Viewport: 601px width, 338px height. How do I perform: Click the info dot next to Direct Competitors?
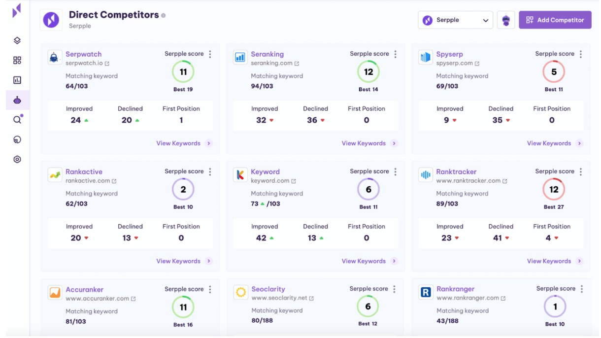tap(164, 15)
